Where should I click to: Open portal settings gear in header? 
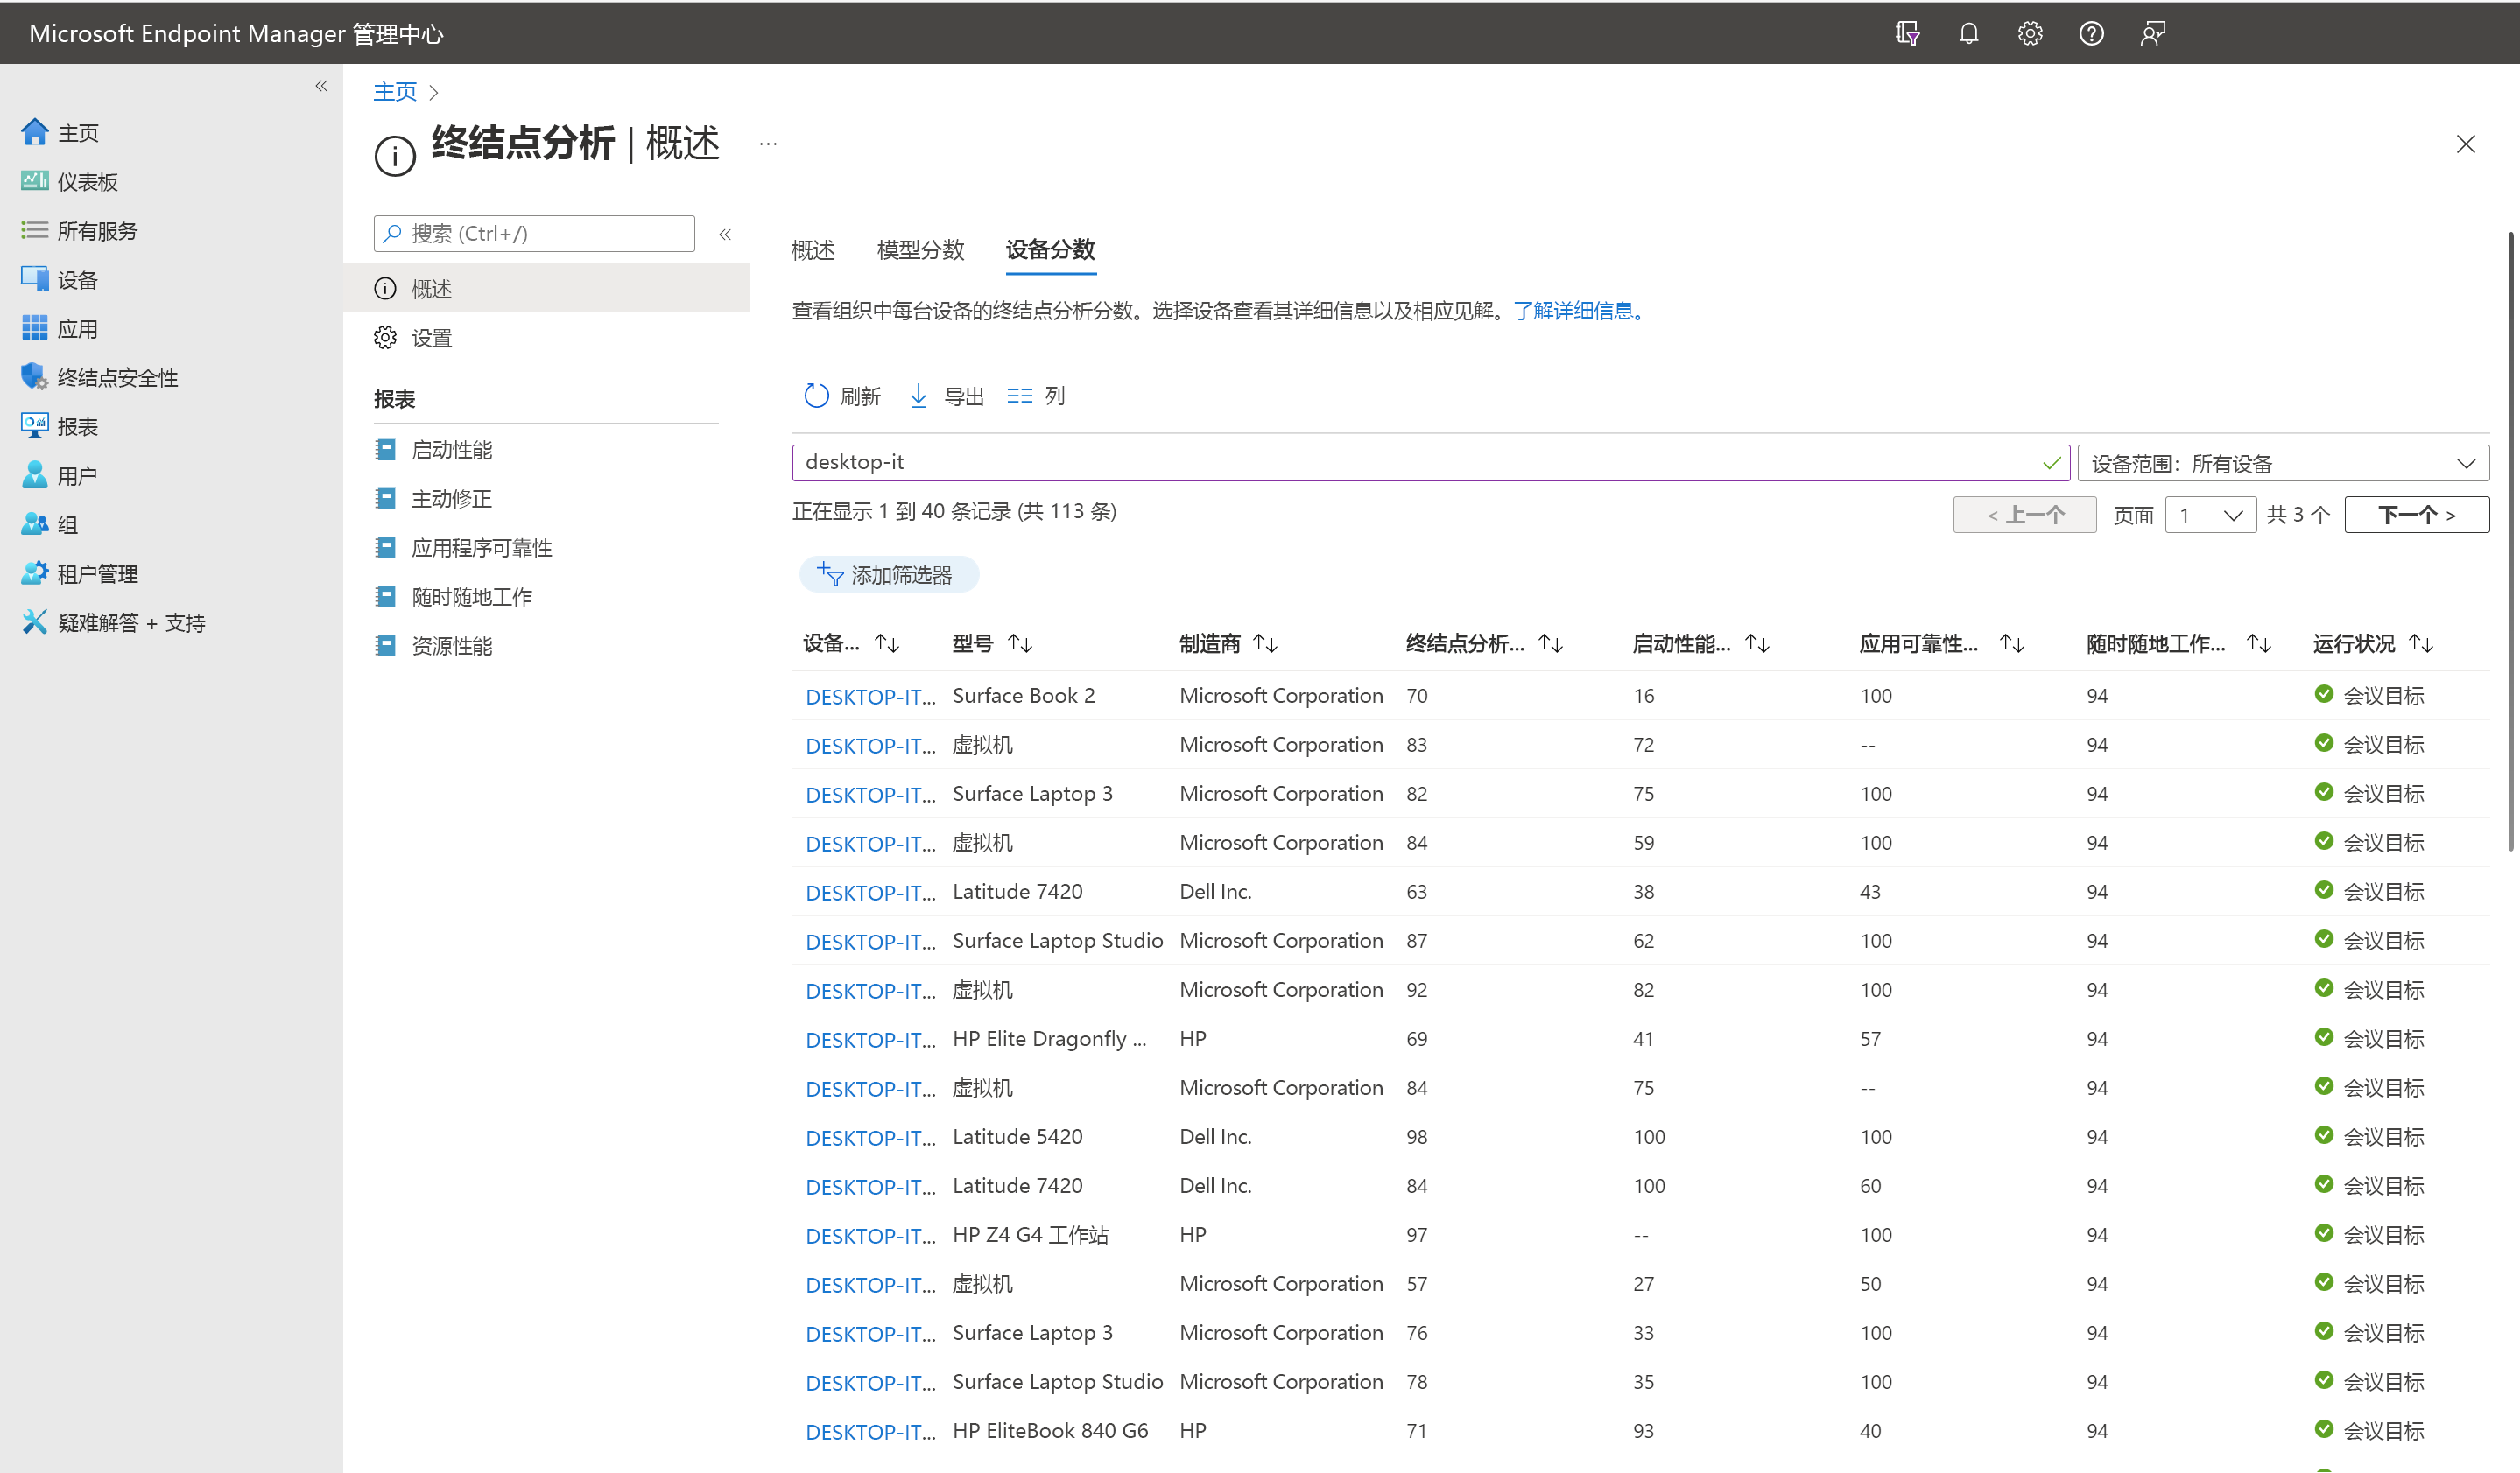point(2029,34)
